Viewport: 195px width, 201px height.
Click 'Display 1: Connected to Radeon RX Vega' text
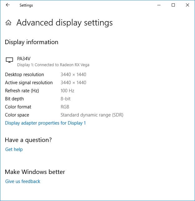[x=53, y=65]
